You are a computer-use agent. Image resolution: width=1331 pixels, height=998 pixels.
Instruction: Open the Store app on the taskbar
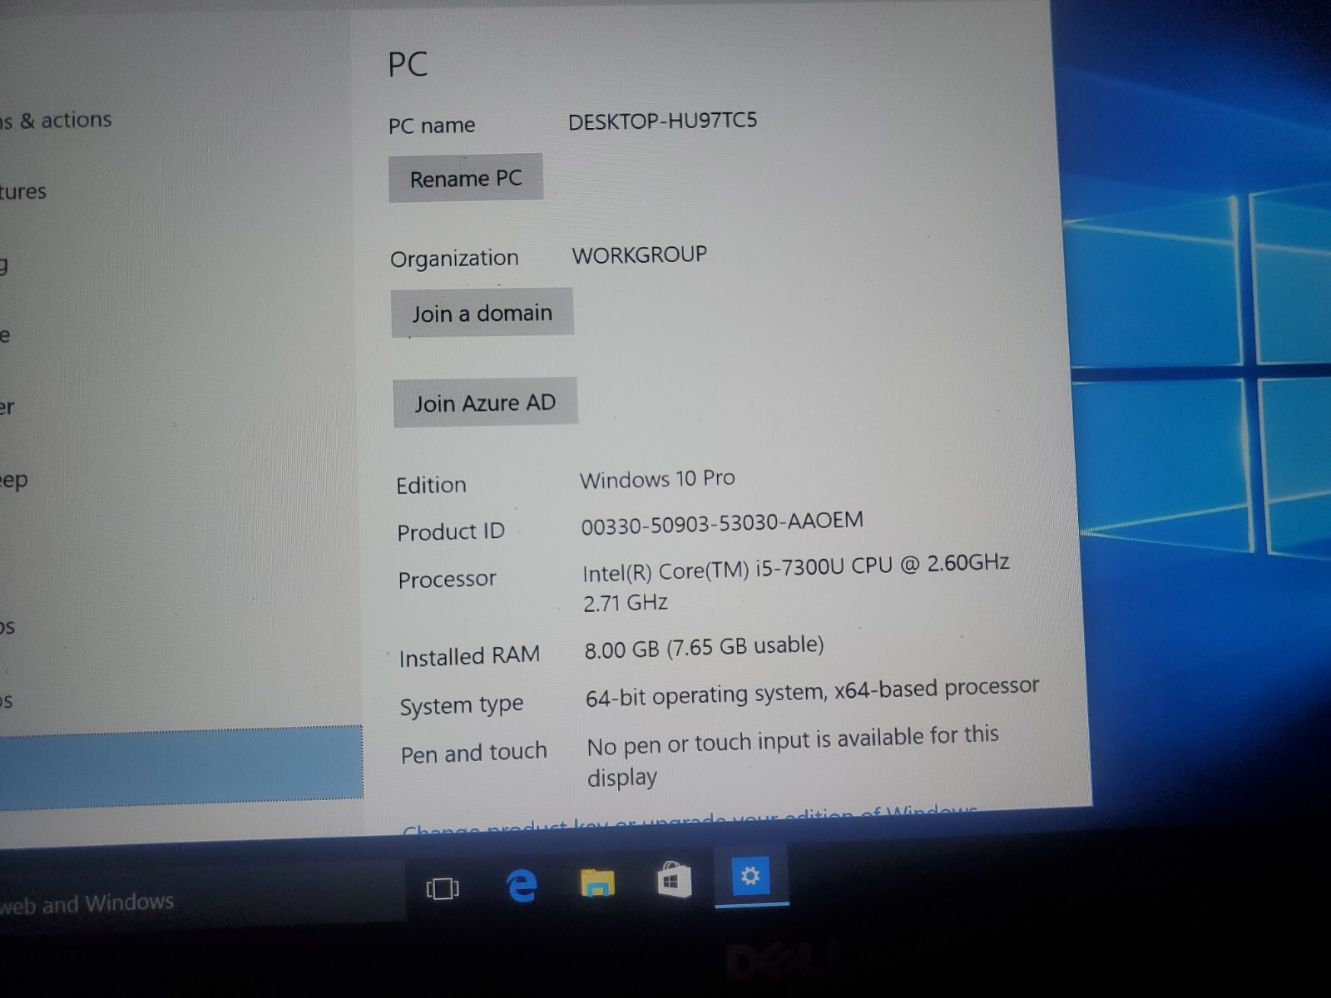click(674, 880)
